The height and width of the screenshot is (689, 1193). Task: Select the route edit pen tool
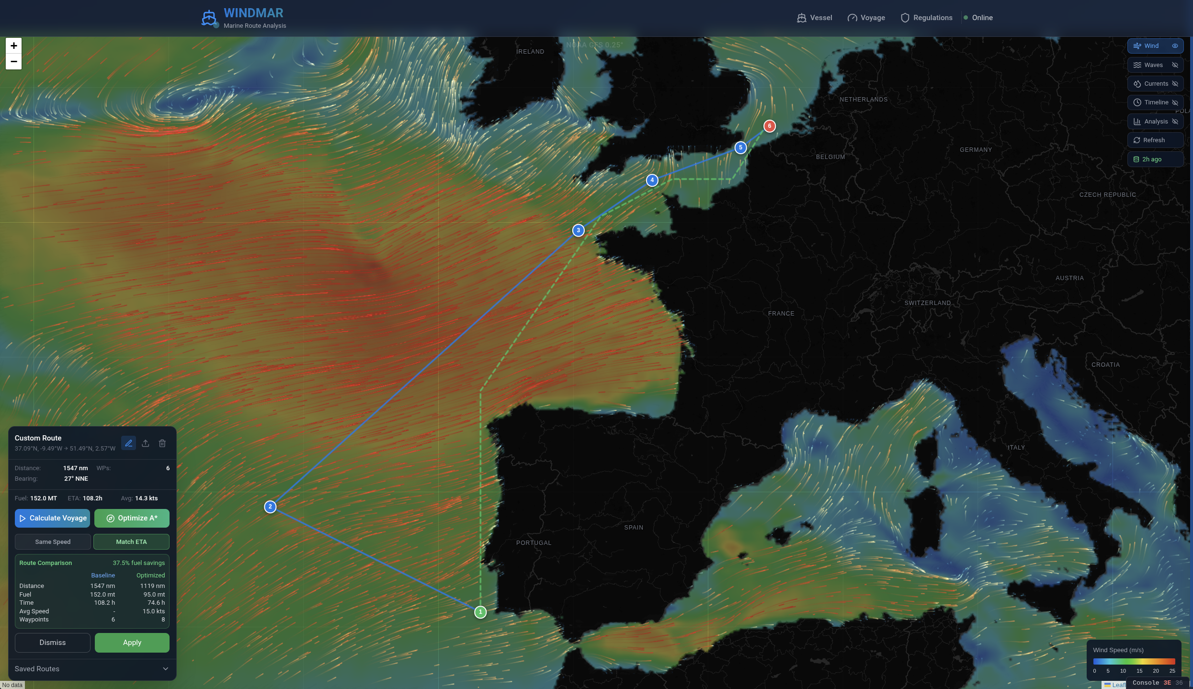128,443
